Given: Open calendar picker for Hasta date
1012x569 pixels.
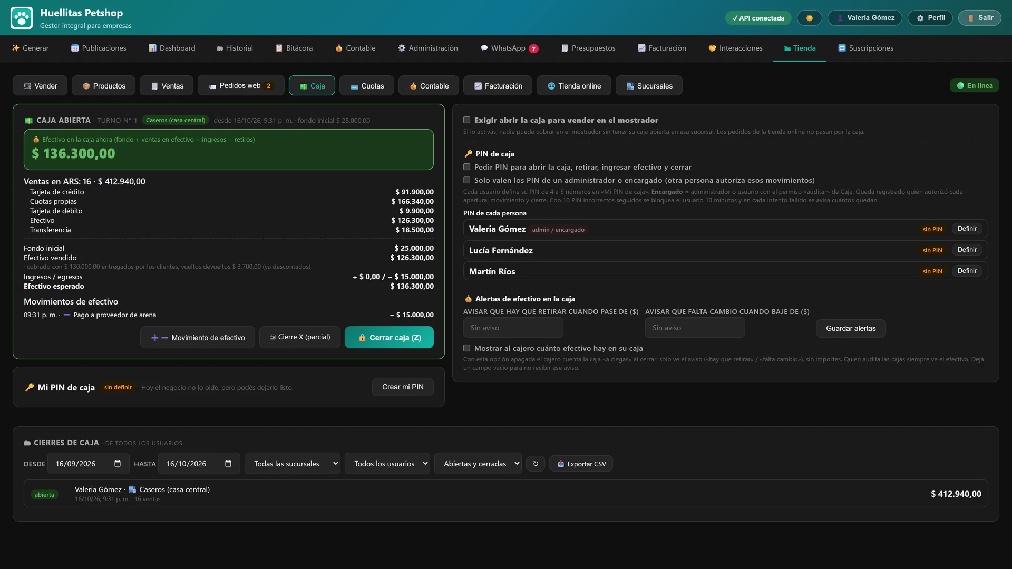Looking at the screenshot, I should 228,464.
